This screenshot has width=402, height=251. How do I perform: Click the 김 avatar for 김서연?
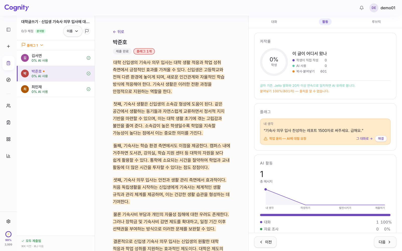[x=25, y=58]
